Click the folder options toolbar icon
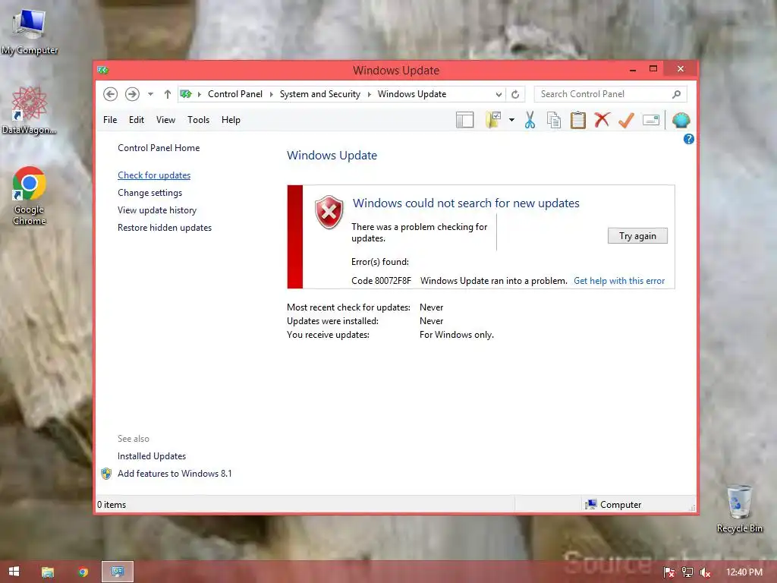 point(493,120)
